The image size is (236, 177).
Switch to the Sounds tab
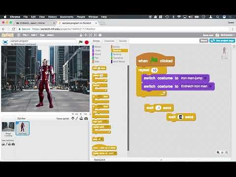(x=123, y=41)
